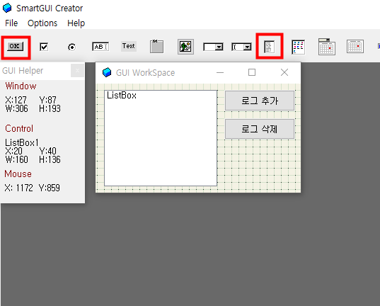380x306 pixels.
Task: Click the window W:306 value
Action: click(16, 108)
